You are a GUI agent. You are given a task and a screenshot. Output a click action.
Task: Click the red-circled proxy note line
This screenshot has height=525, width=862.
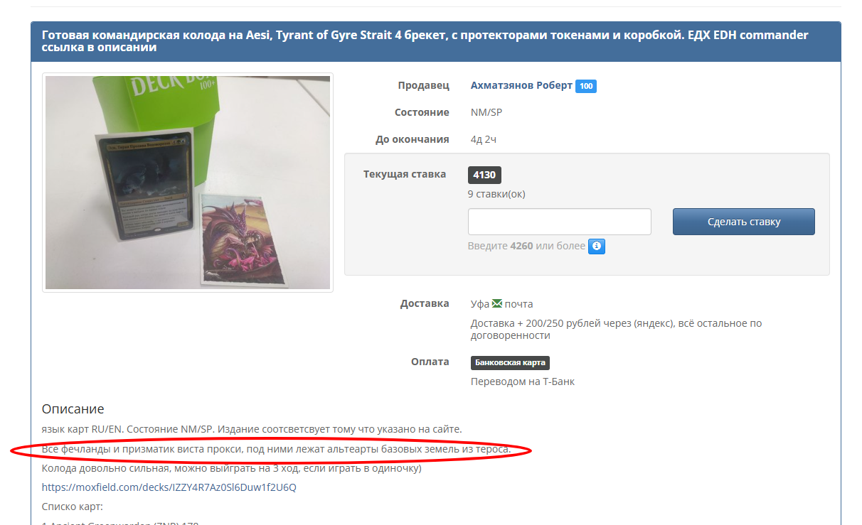[276, 450]
